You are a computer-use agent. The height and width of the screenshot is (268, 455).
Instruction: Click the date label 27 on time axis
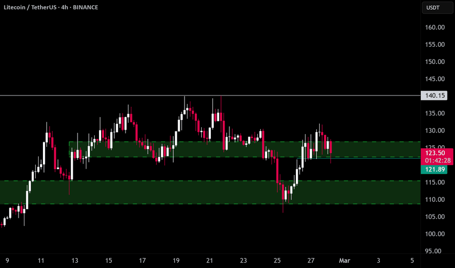point(311,261)
